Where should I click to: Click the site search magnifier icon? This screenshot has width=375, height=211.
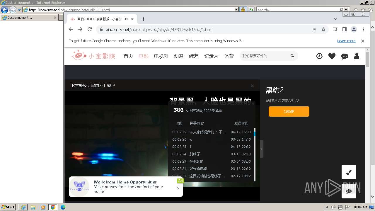(x=292, y=55)
